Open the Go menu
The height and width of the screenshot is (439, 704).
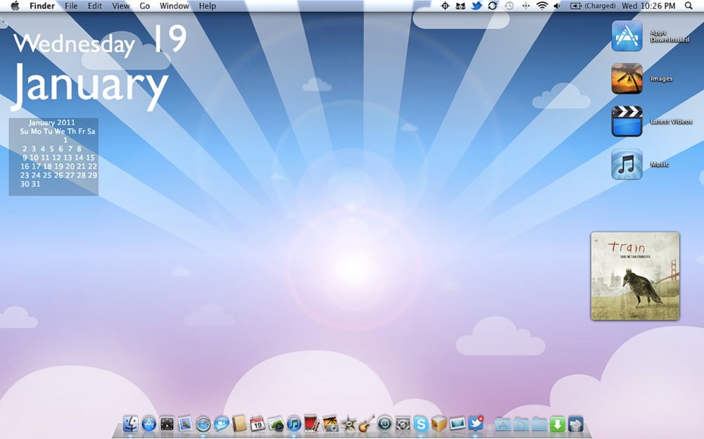tap(144, 6)
